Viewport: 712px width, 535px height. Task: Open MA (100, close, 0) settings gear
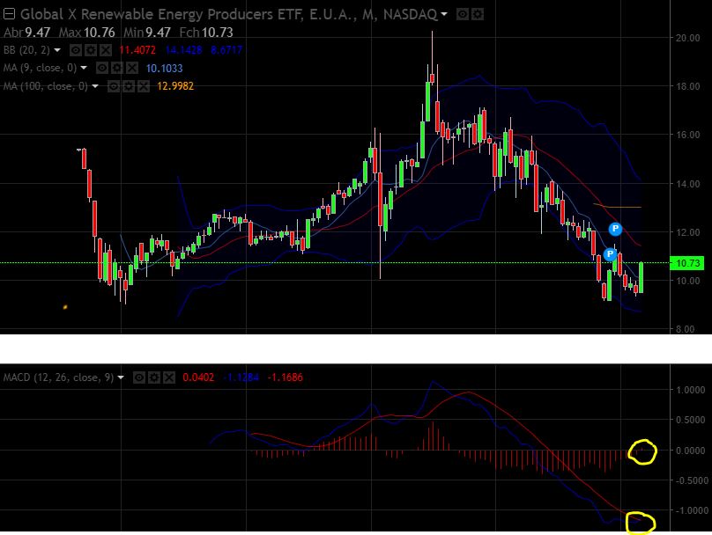click(129, 86)
